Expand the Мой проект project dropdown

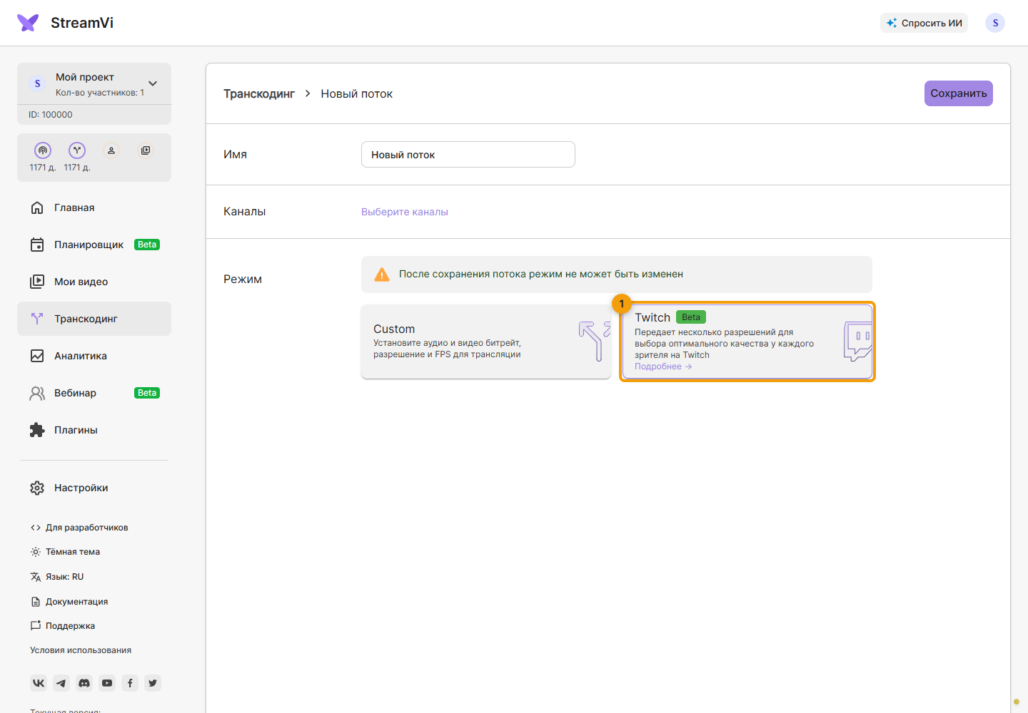[94, 83]
